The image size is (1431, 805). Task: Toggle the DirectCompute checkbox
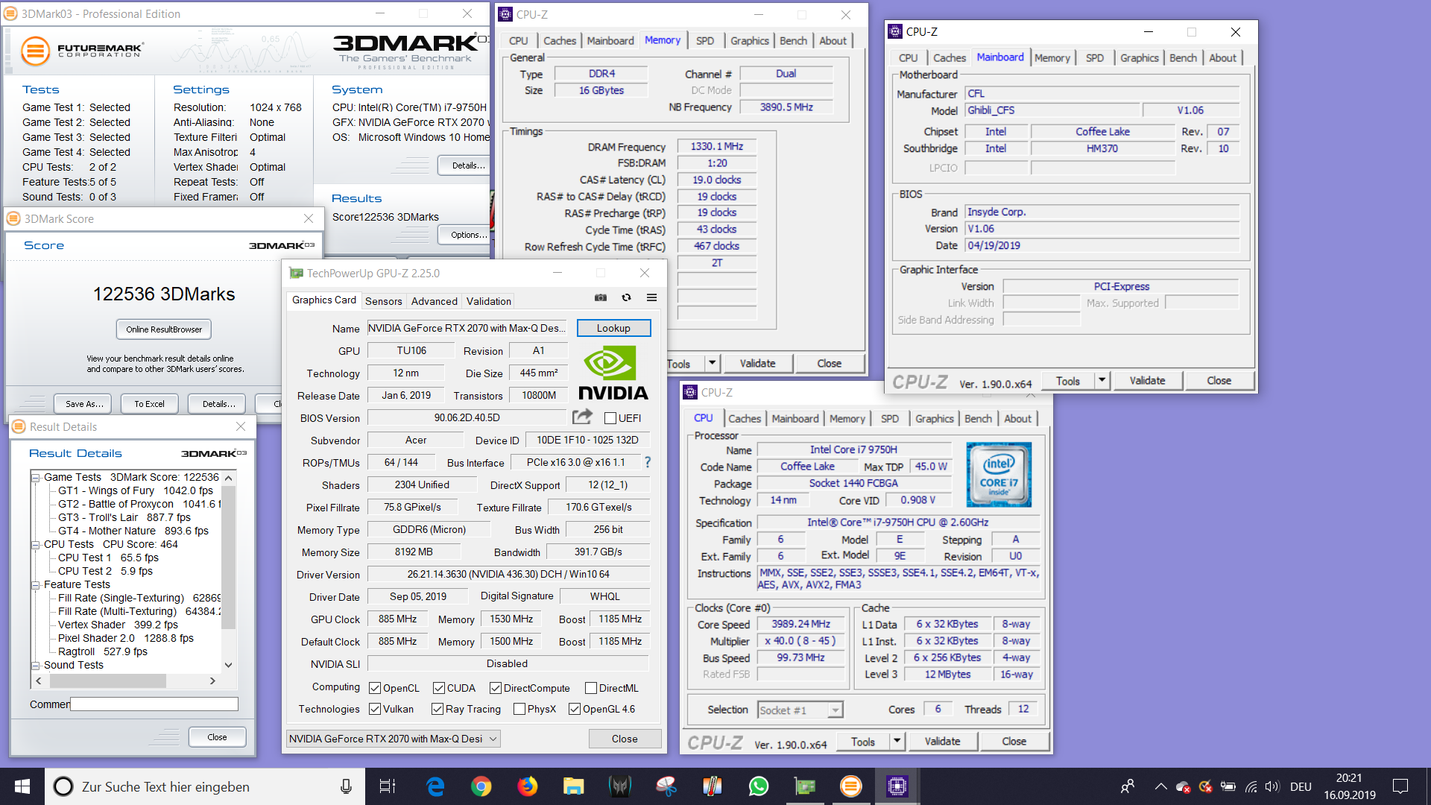[496, 688]
